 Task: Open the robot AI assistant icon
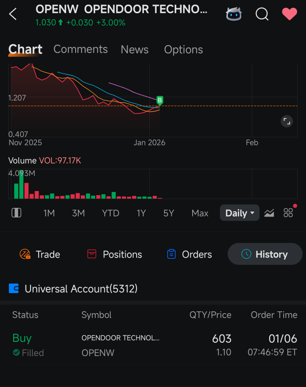click(x=234, y=14)
